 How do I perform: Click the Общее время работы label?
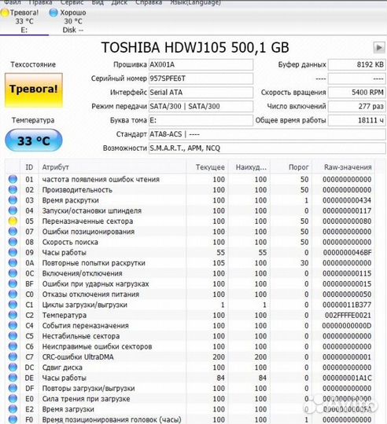tap(290, 120)
